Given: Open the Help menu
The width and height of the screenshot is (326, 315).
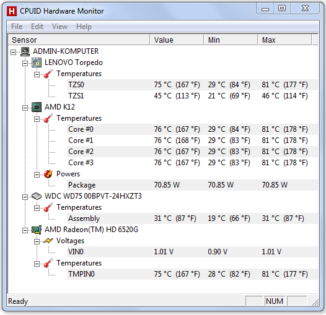Looking at the screenshot, I should (x=84, y=27).
